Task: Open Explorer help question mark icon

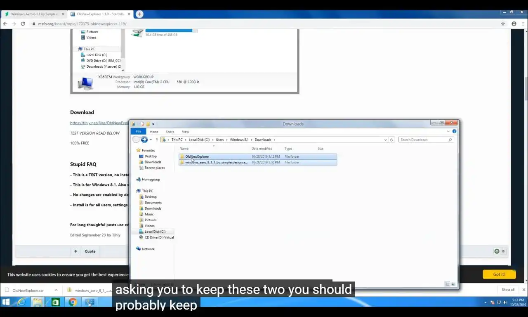Action: click(x=454, y=131)
